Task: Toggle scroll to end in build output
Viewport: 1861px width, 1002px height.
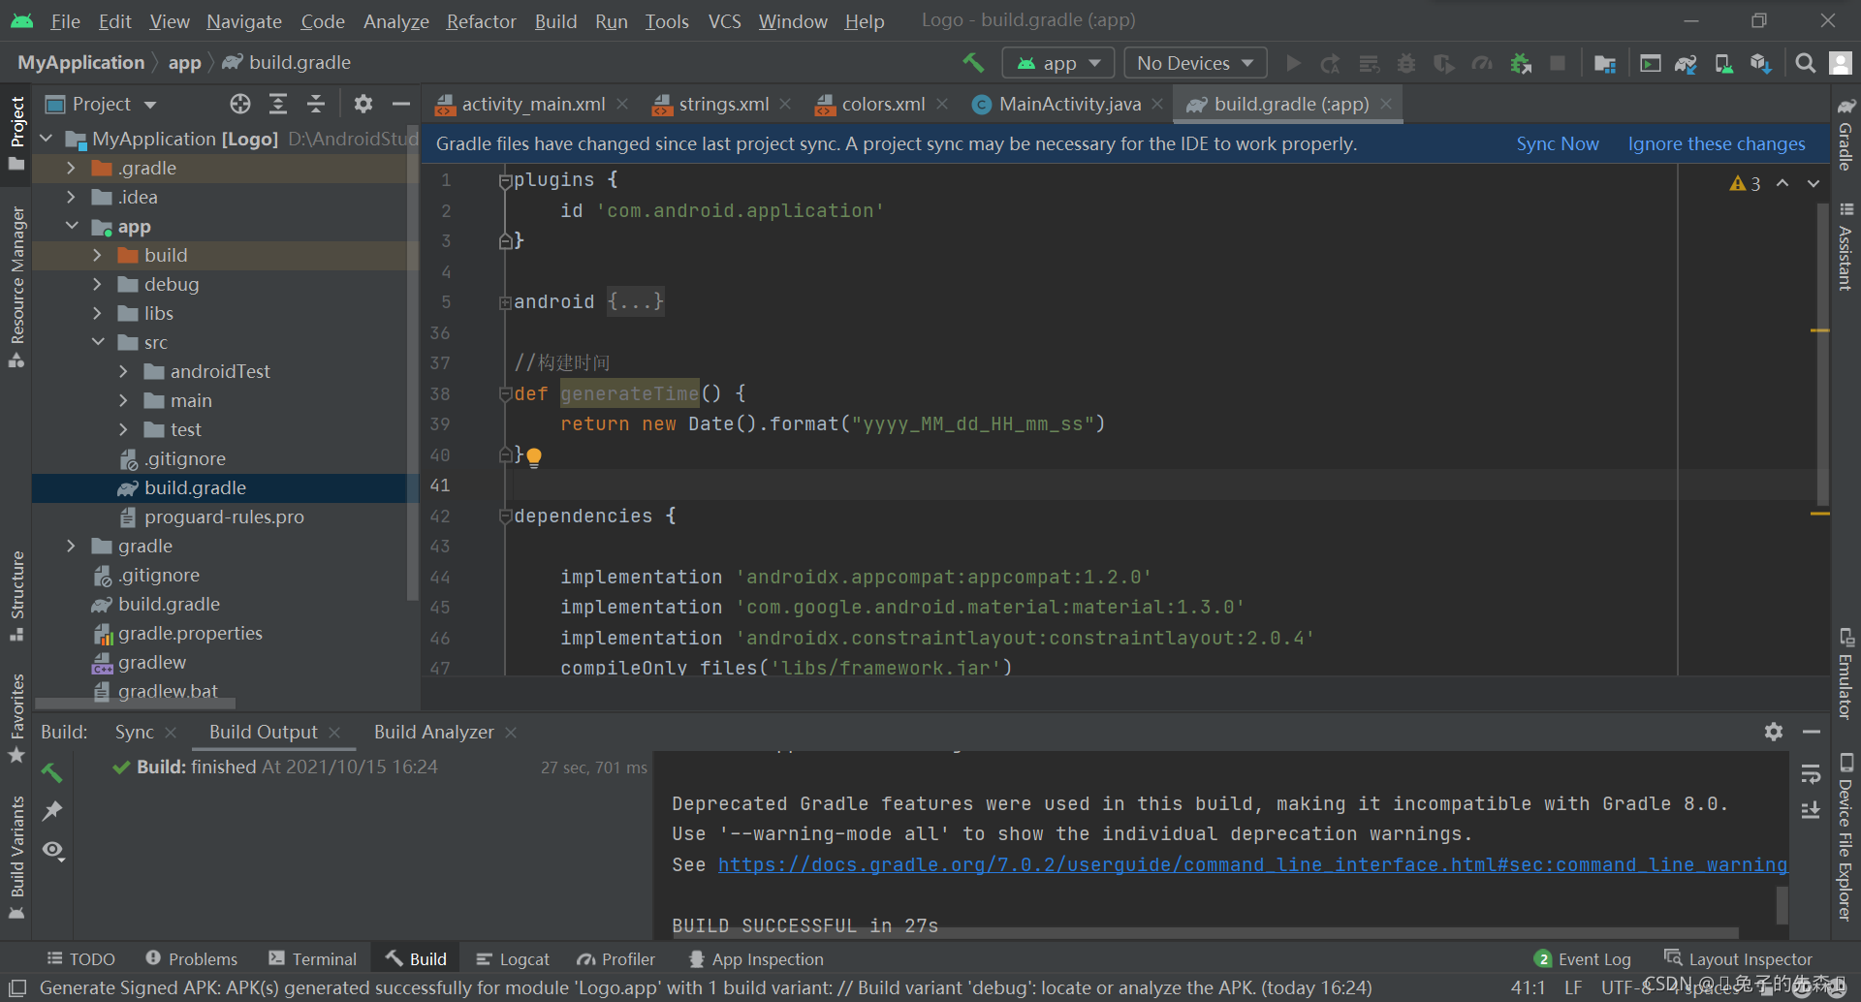Action: coord(1811,810)
